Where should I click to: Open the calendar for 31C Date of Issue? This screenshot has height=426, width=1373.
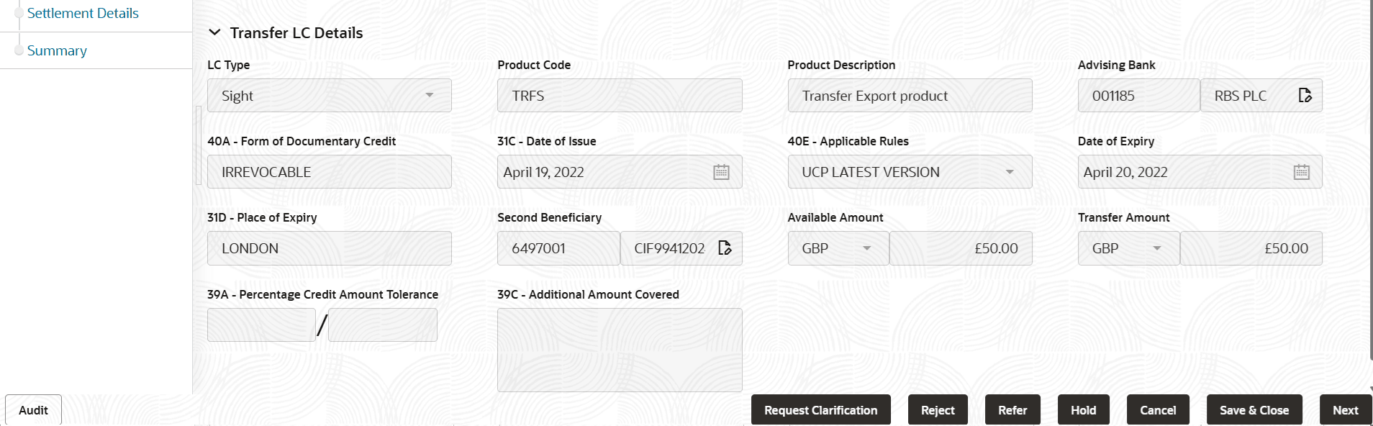[721, 171]
